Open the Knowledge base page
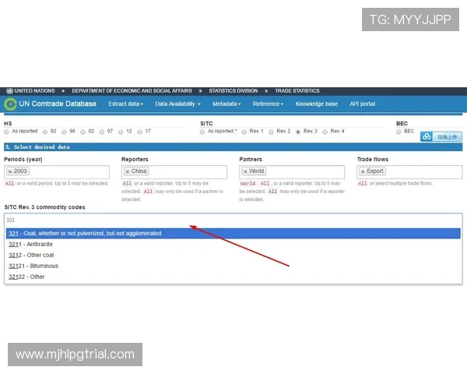The image size is (467, 374). point(316,104)
